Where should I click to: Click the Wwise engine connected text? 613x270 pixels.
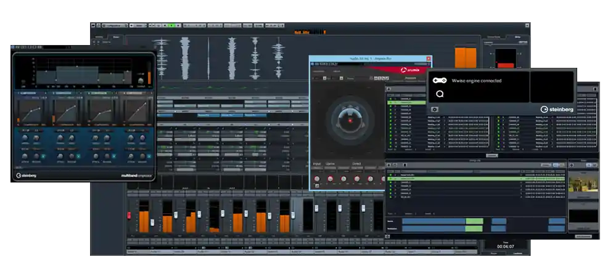point(477,81)
